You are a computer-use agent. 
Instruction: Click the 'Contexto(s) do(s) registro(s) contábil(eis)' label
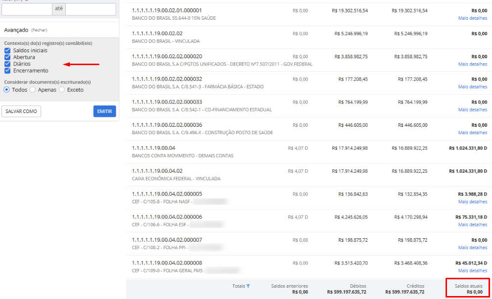coord(48,43)
